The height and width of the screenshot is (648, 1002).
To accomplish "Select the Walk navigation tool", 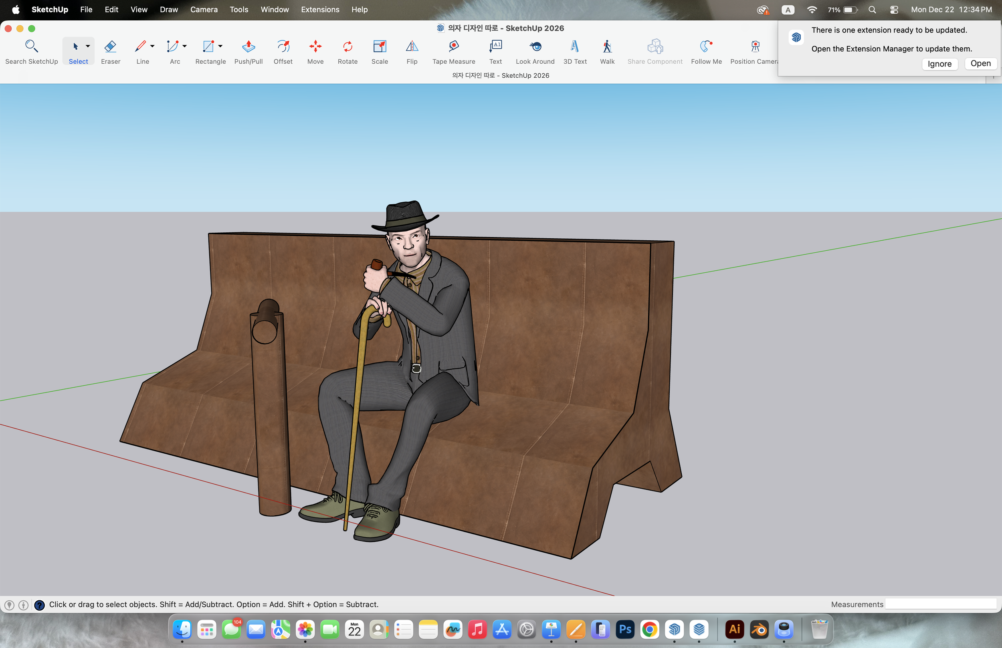I will coord(607,50).
